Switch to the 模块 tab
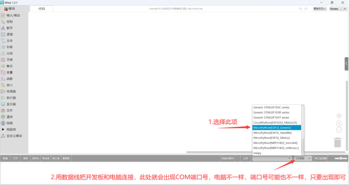Image resolution: width=349 pixels, height=185 pixels. (x=10, y=9)
